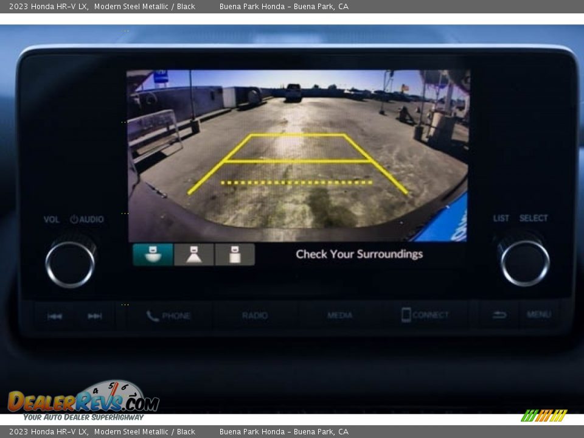This screenshot has width=584, height=438.
Task: Tap the next track button
Action: pyautogui.click(x=95, y=316)
